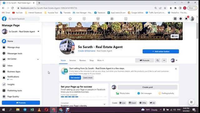Open Opera browser from the taskbar
The height and width of the screenshot is (113, 200).
click(46, 110)
